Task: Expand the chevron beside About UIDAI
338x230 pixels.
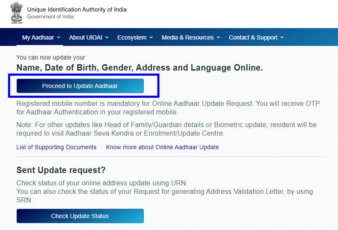Action: coord(107,37)
